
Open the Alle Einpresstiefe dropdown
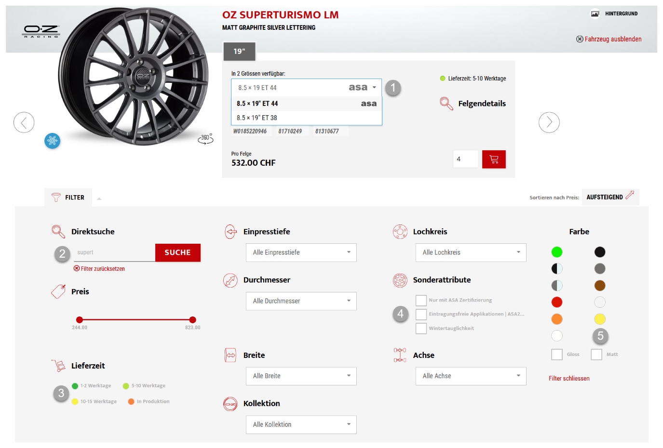pyautogui.click(x=301, y=252)
